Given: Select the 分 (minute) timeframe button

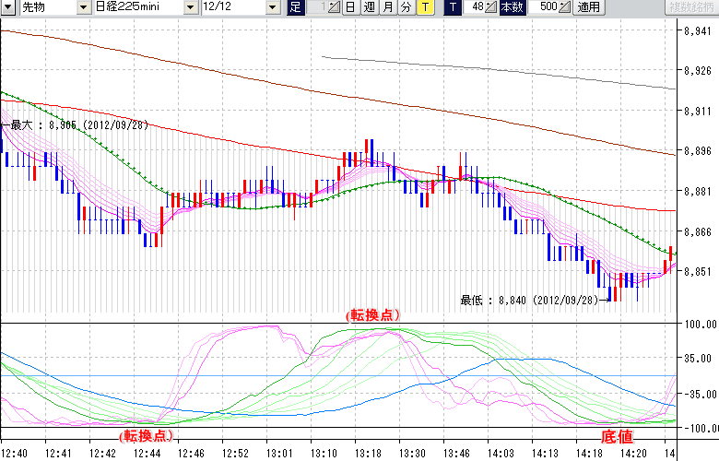Looking at the screenshot, I should (x=406, y=7).
